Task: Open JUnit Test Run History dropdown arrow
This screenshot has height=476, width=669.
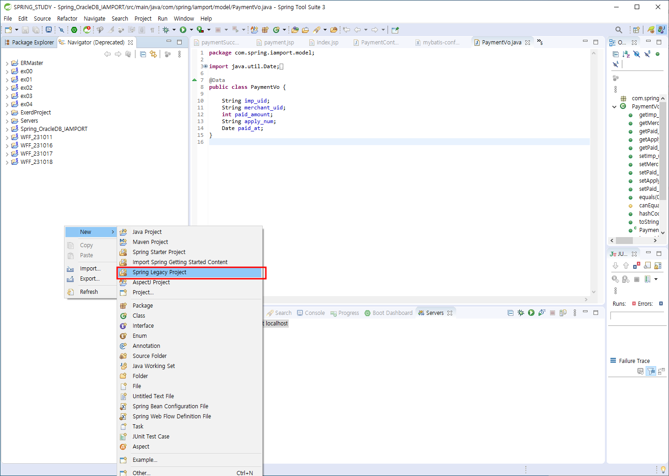Action: coord(656,279)
